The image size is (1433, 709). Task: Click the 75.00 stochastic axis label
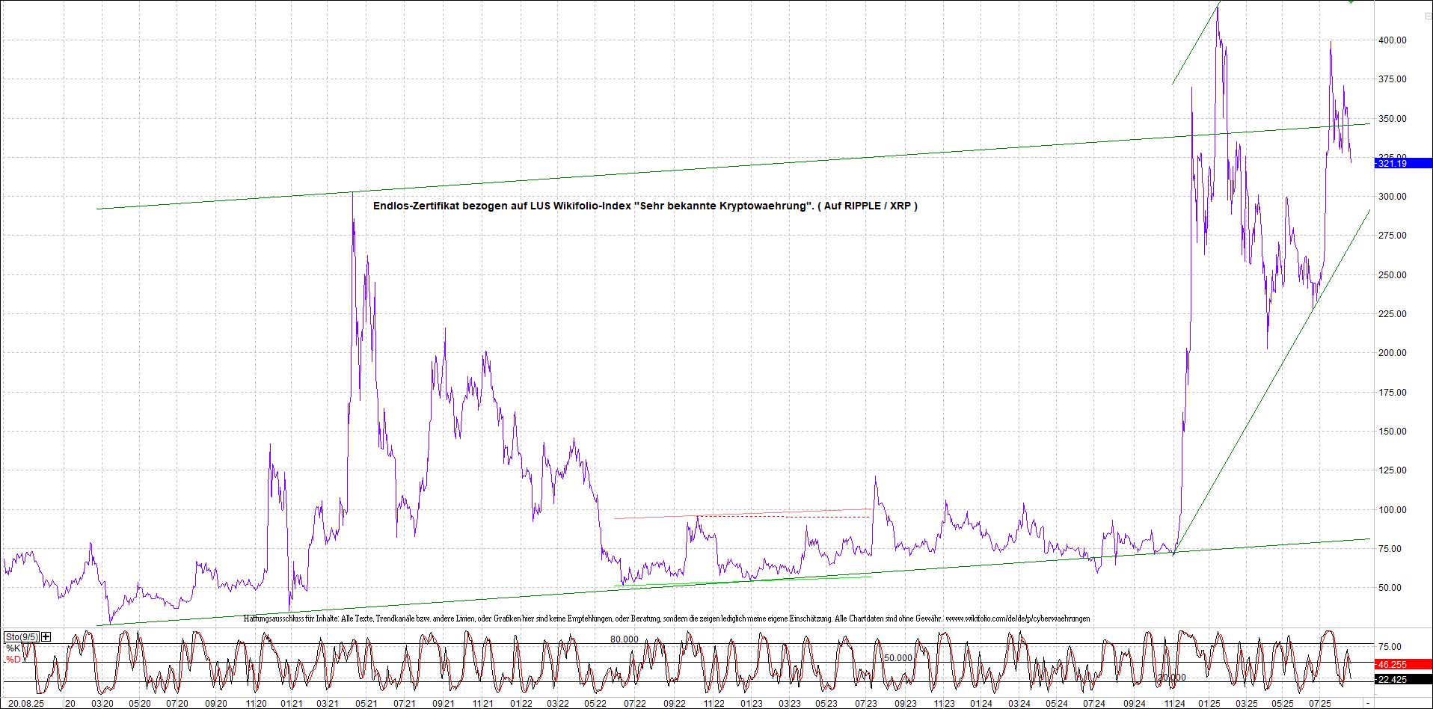click(x=1390, y=647)
